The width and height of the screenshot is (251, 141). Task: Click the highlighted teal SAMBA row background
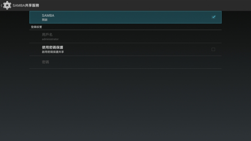[125, 17]
